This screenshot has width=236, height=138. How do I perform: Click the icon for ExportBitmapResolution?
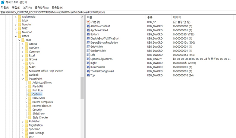click(88, 43)
